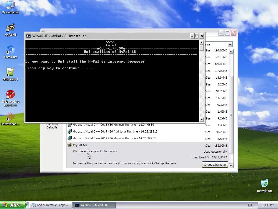Click the MyPal 68 raccoon icon in program list
This screenshot has height=209, width=278.
(x=69, y=145)
